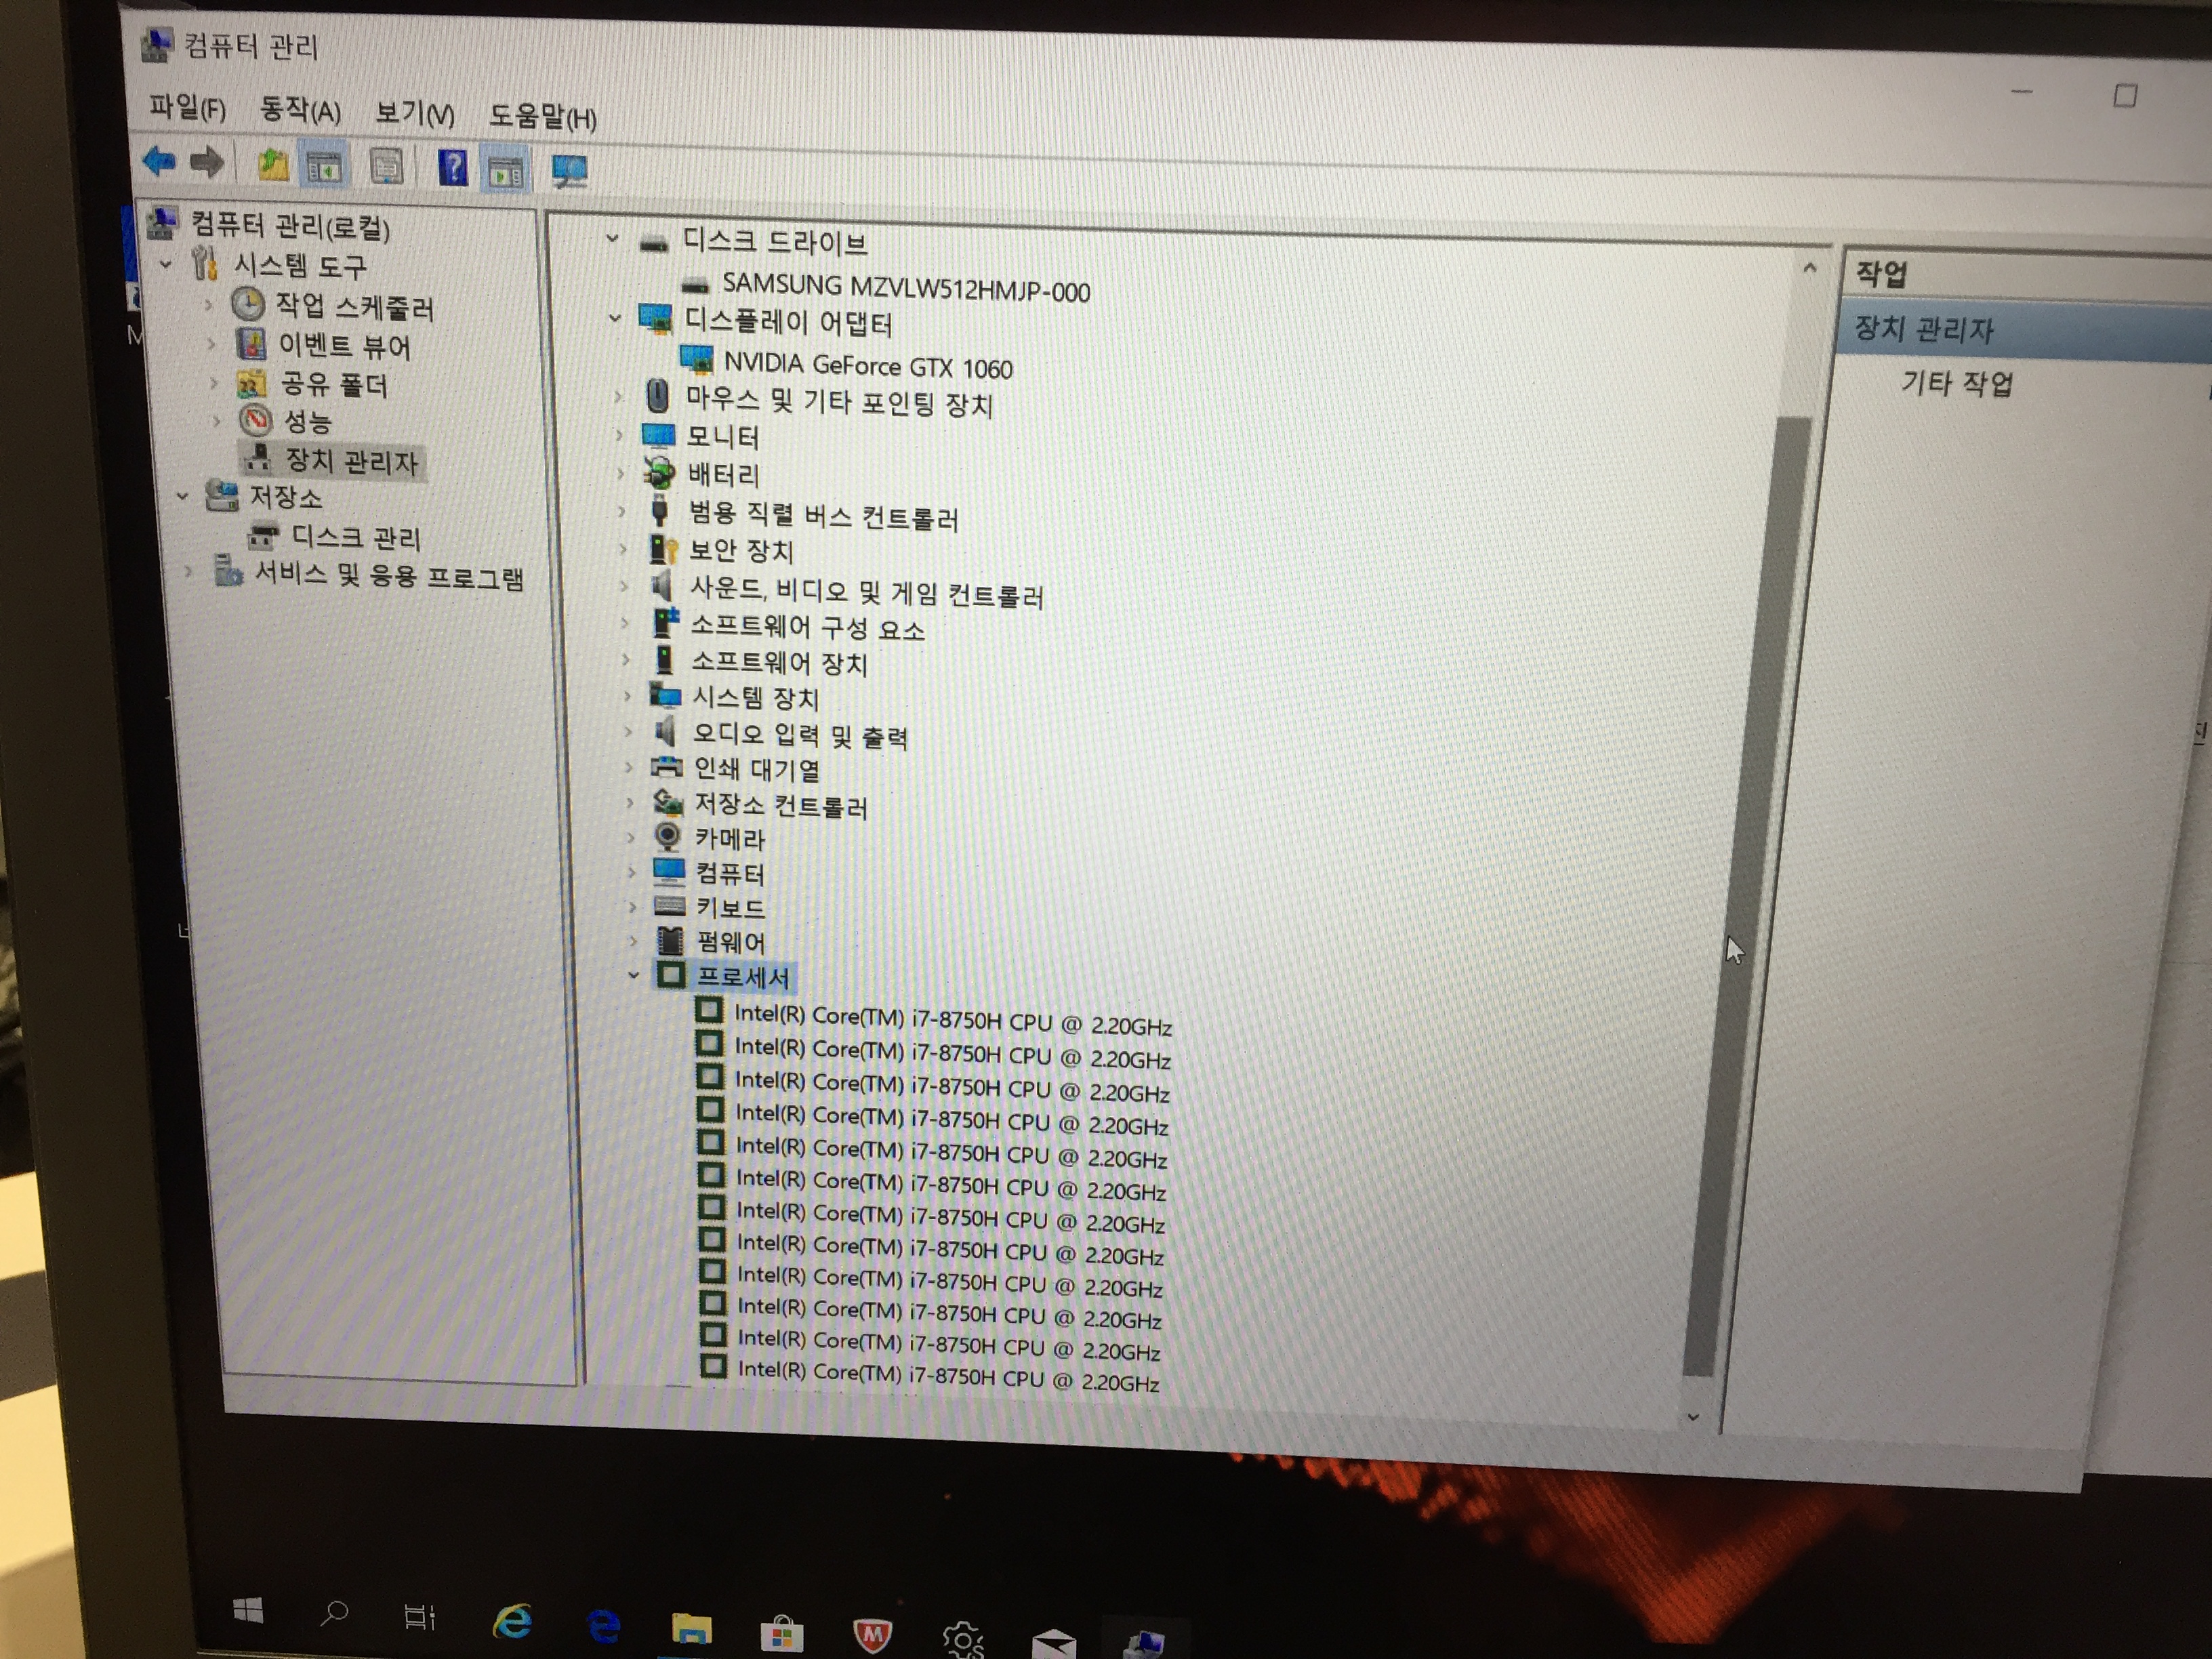Click the Up one level folder icon
Viewport: 2212px width, 1659px height.
click(x=272, y=164)
